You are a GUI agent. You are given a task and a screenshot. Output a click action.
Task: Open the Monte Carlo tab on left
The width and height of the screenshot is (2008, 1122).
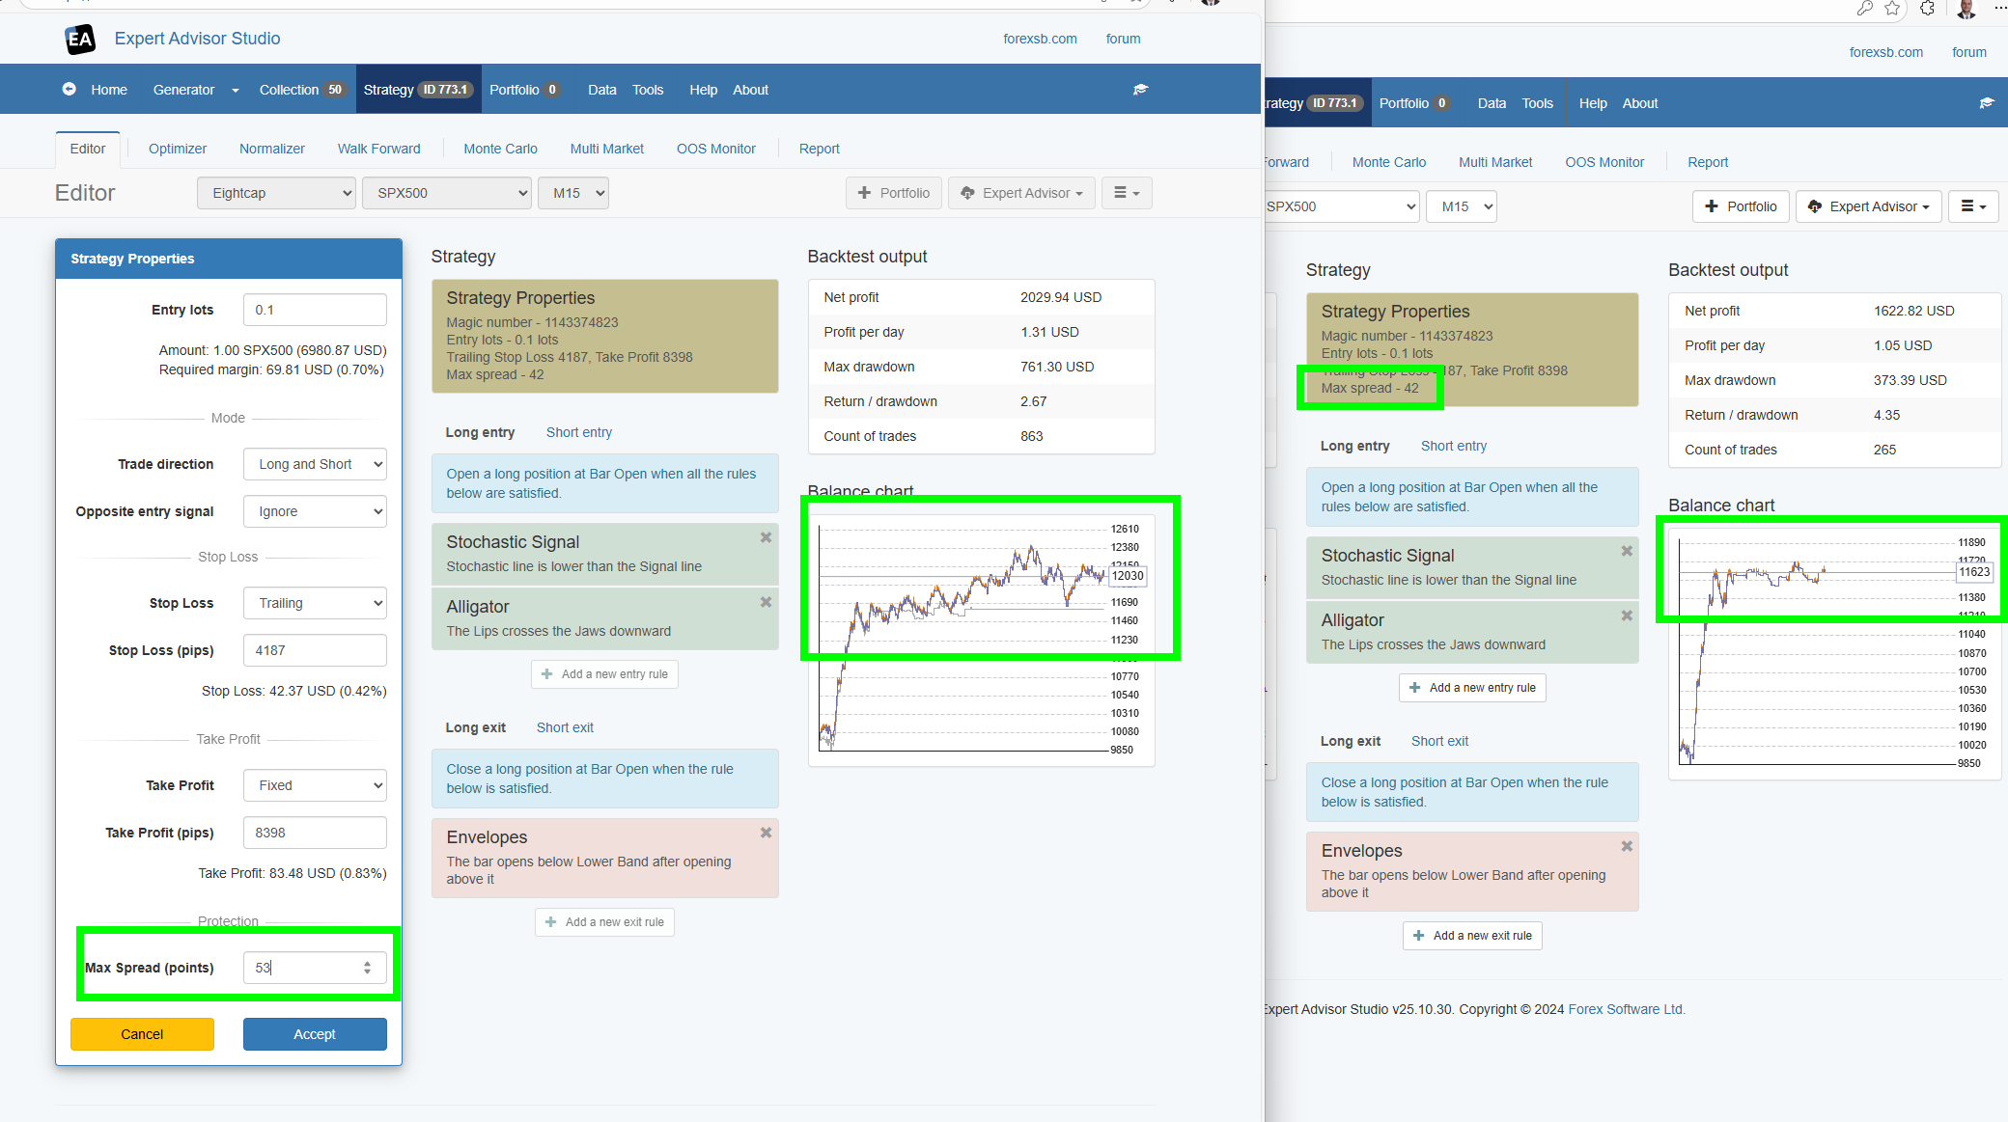(x=500, y=149)
